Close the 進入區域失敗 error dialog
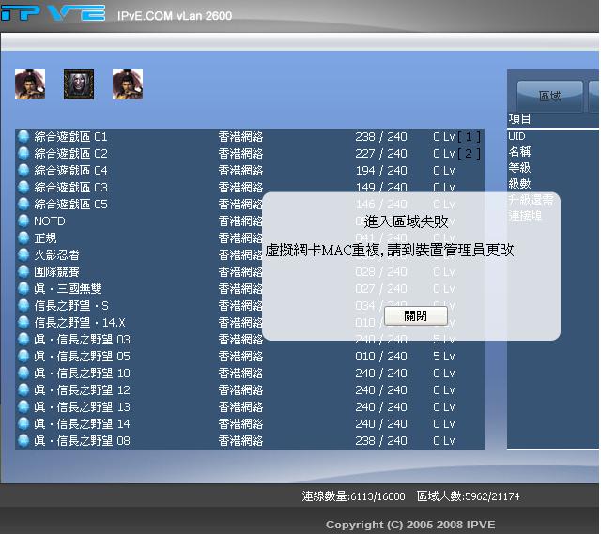 point(415,315)
